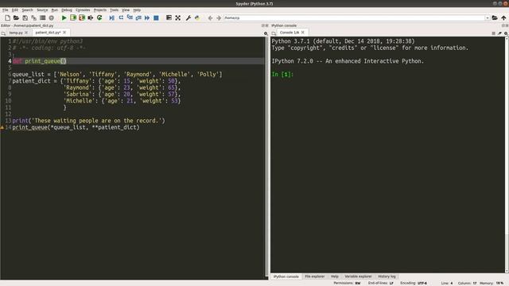Screen dimensions: 509x286
Task: Interrupt the kernel with the stop icon
Action: 493,33
